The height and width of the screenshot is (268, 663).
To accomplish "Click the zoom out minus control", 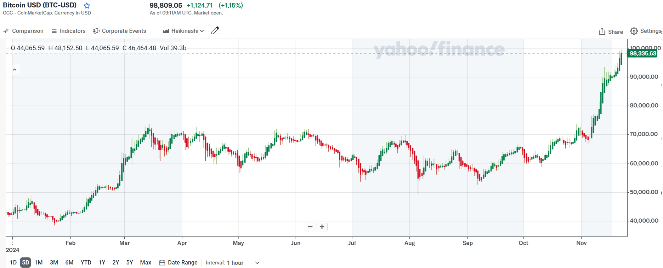I will pos(310,227).
